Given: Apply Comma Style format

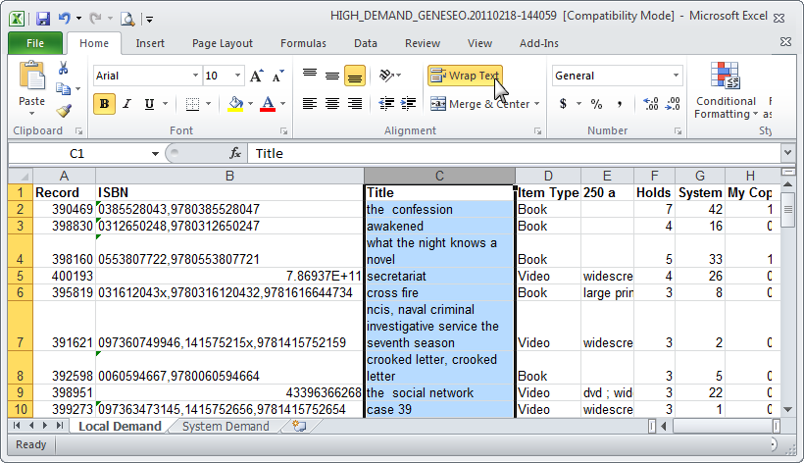Looking at the screenshot, I should [620, 104].
